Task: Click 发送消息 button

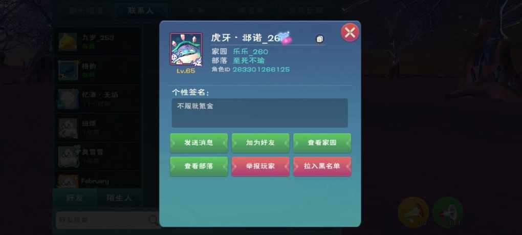Action: (x=199, y=143)
